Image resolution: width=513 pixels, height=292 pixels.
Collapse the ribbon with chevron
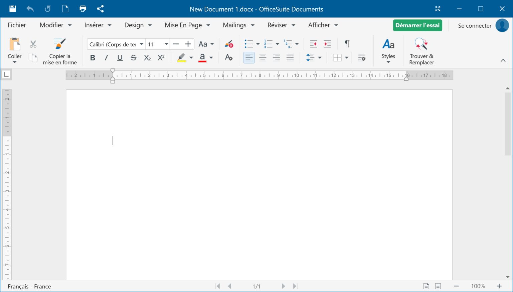point(503,60)
